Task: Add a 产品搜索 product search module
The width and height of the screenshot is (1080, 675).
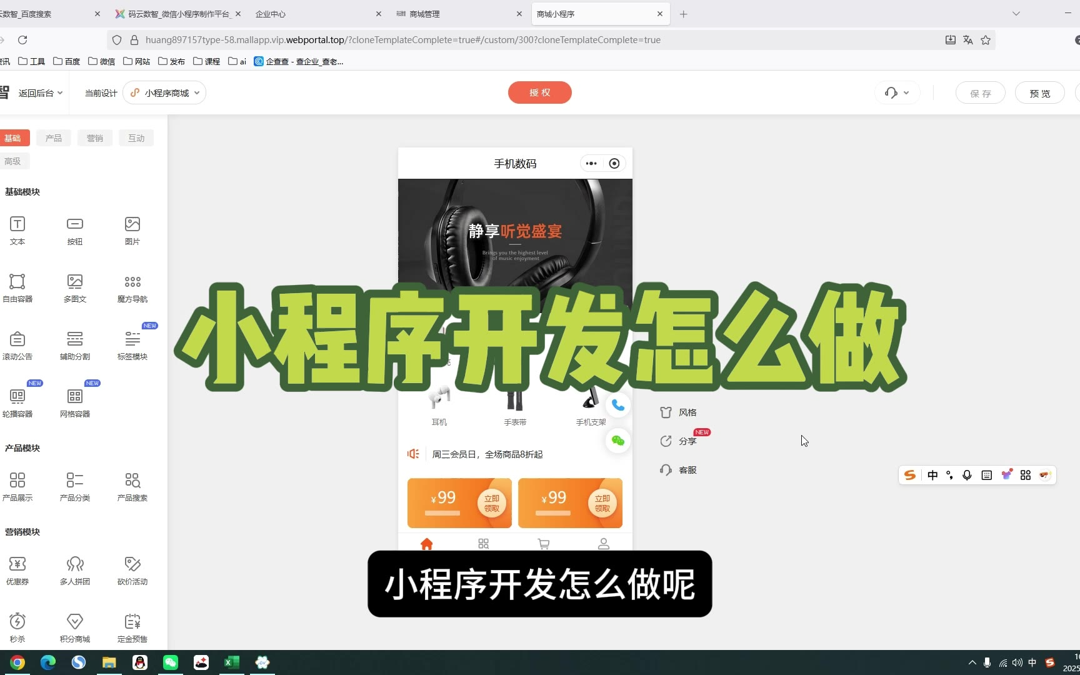Action: (132, 486)
